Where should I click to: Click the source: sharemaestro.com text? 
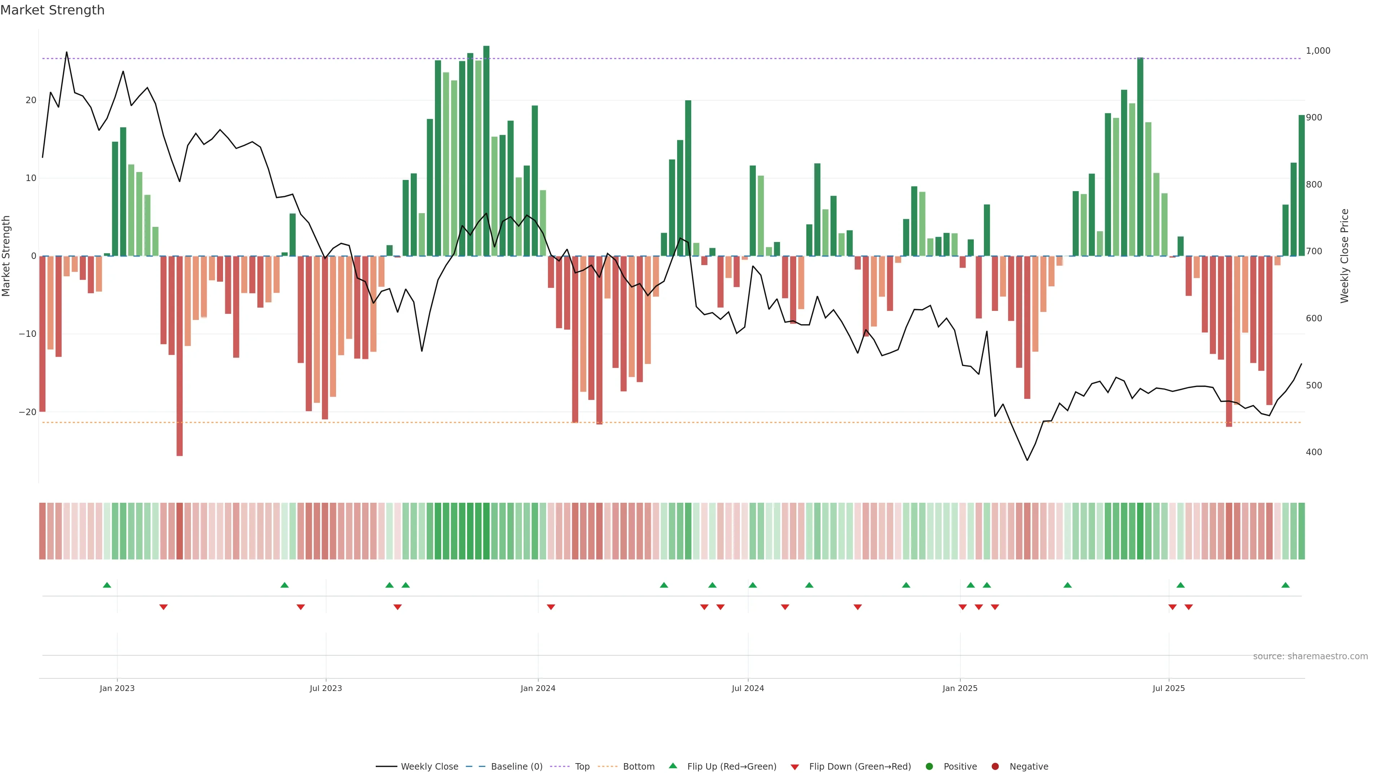(x=1310, y=656)
